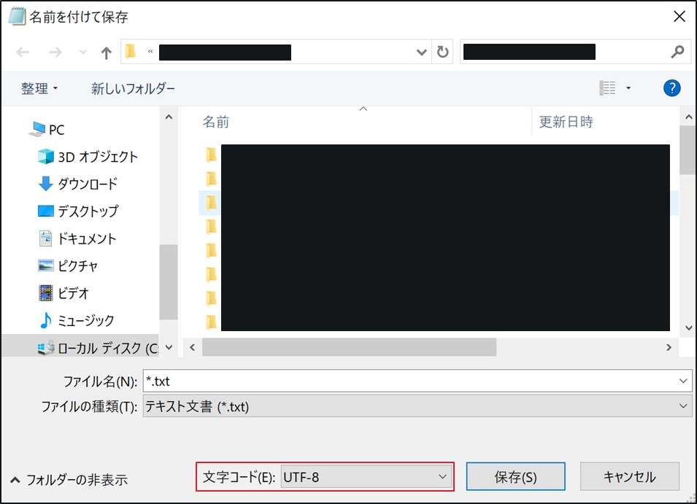This screenshot has height=504, width=697.
Task: Click the Notepad icon in title bar
Action: pyautogui.click(x=17, y=17)
